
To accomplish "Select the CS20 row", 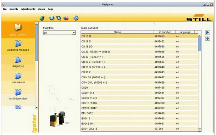I will pos(139,88).
